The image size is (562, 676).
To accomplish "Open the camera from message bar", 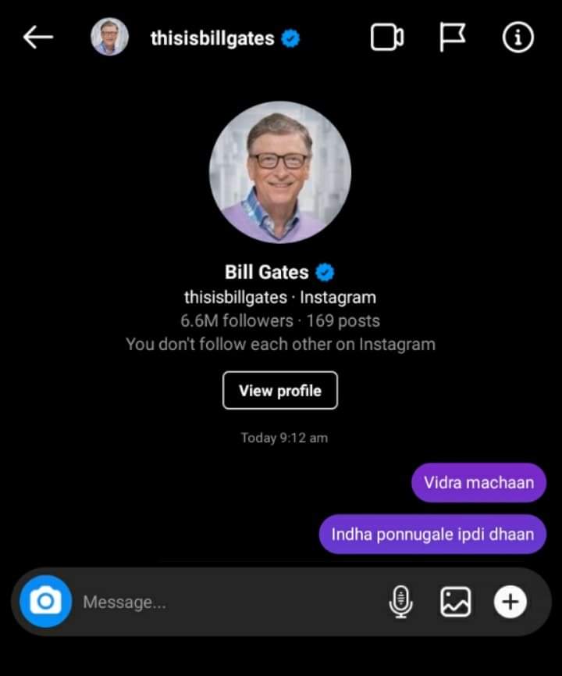I will point(45,601).
